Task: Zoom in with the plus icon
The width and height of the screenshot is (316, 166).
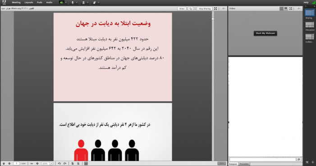Action: pos(37,164)
